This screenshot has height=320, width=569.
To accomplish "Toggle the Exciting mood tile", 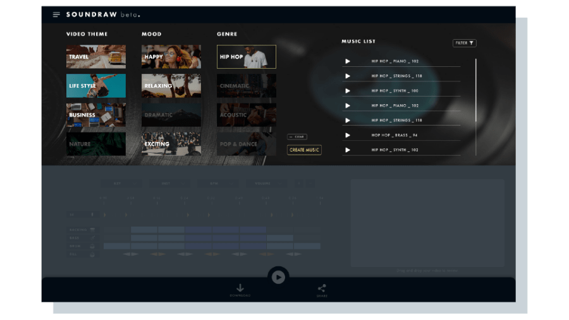I will pos(171,144).
